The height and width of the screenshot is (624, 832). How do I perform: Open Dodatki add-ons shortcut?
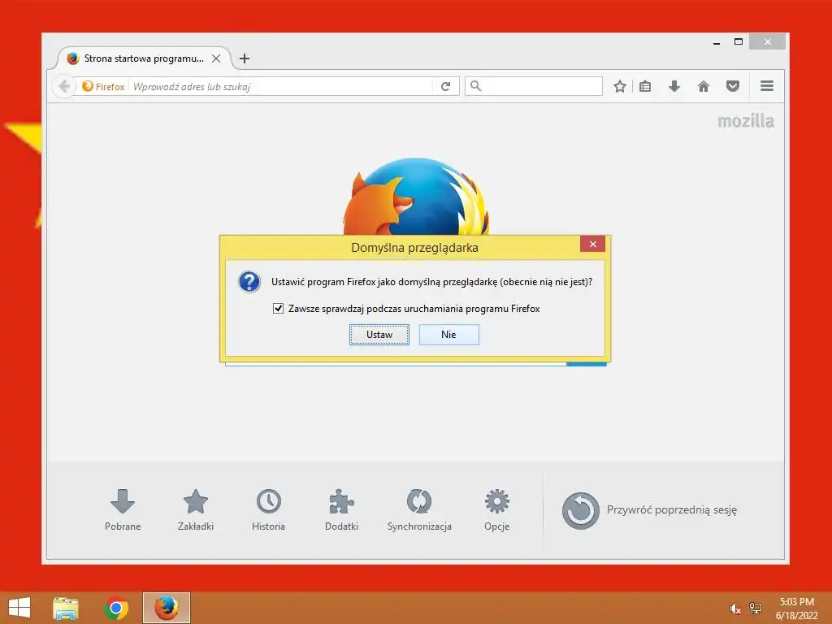coord(342,509)
